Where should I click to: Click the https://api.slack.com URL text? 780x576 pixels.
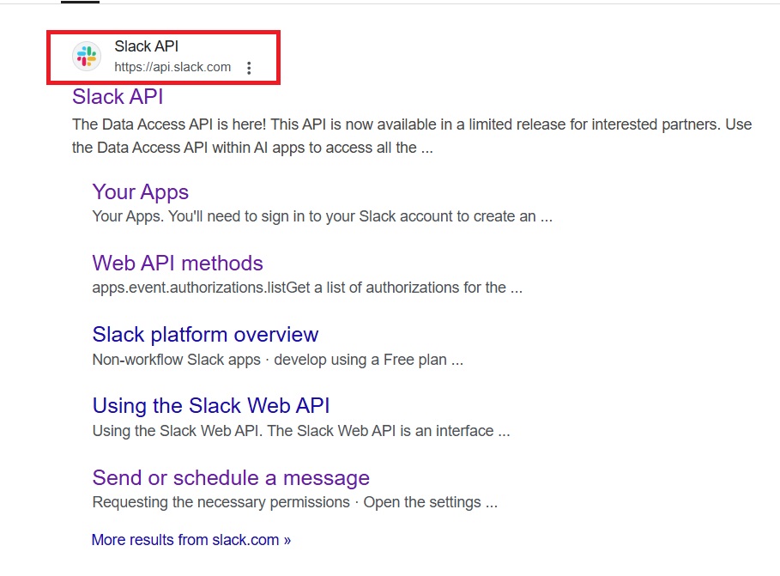pyautogui.click(x=172, y=67)
